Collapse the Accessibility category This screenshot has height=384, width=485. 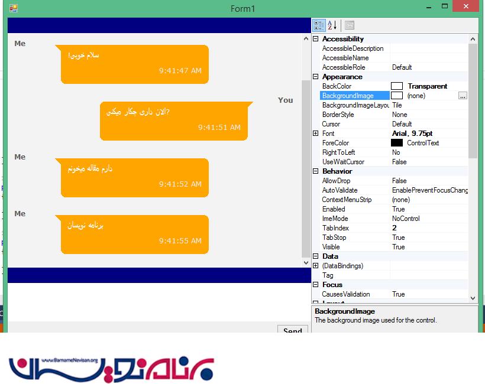tap(316, 39)
